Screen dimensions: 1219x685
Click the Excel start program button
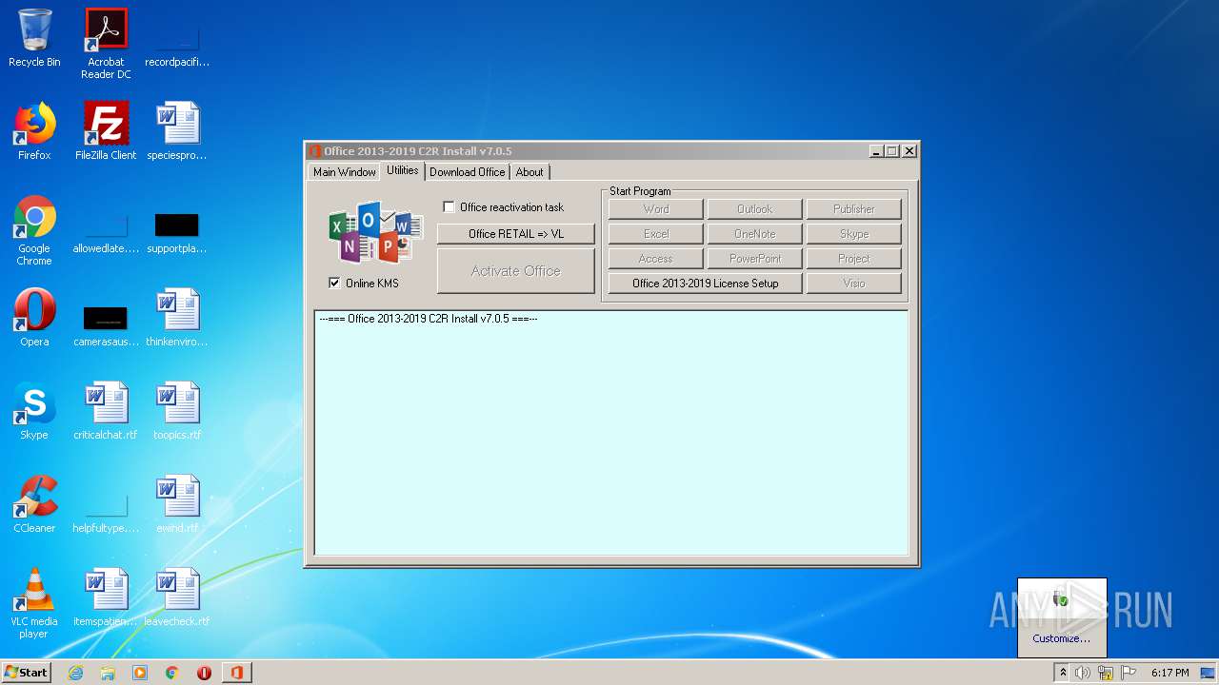point(656,234)
